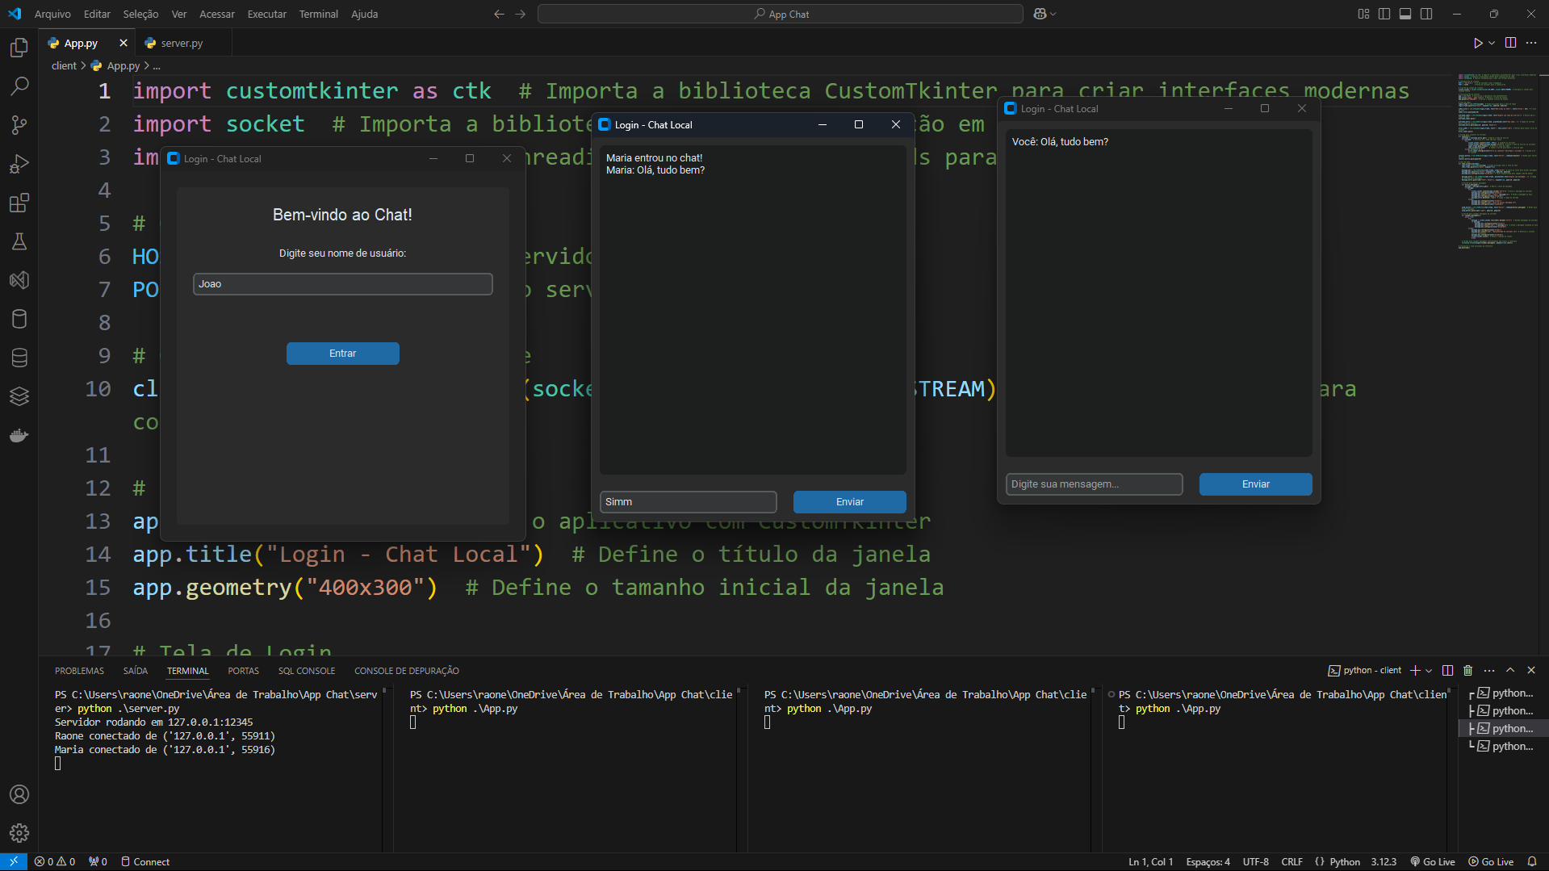Click Enviar in the right chat window
1549x871 pixels.
1256,484
